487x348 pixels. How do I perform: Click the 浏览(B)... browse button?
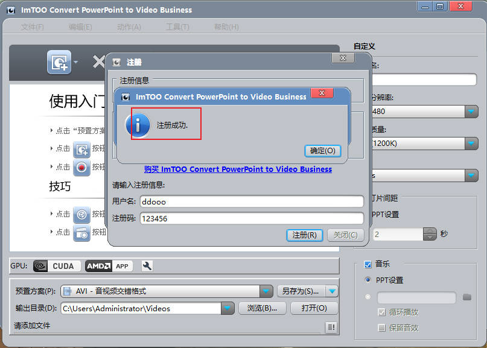point(262,308)
